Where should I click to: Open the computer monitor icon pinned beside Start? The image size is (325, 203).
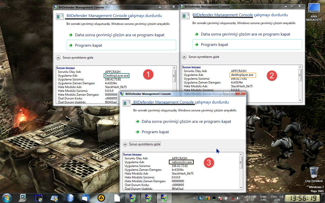coord(23,198)
